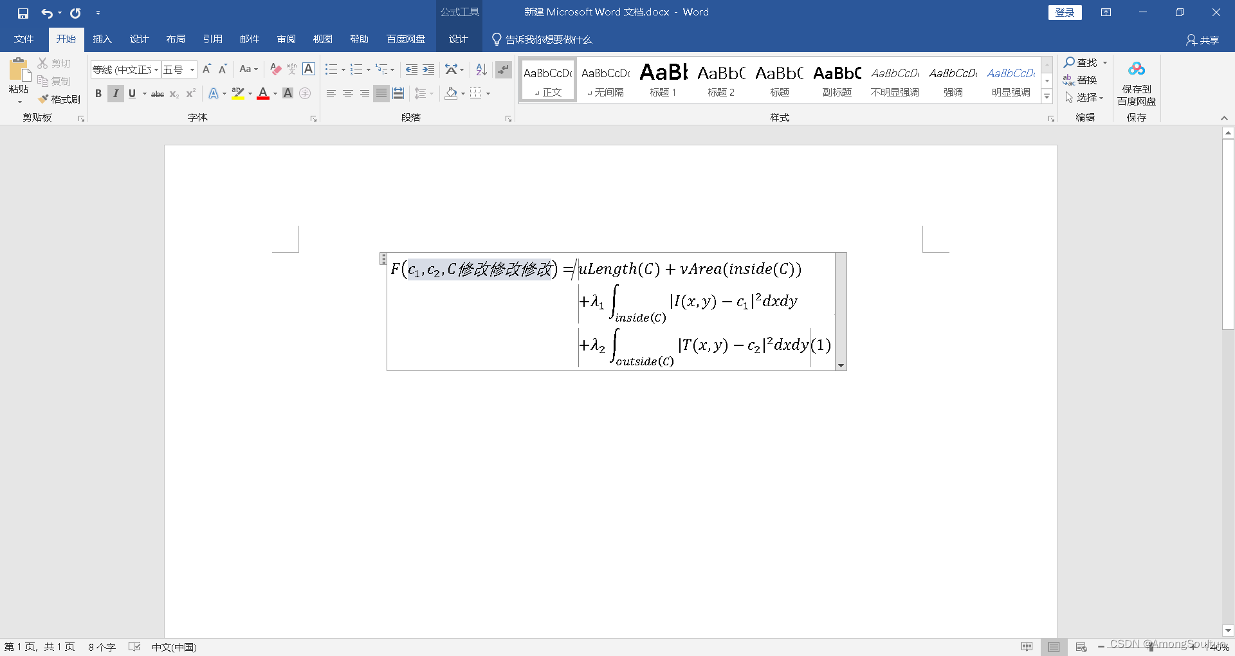1235x656 pixels.
Task: Click the vertical scrollbar down arrow
Action: 1229,630
